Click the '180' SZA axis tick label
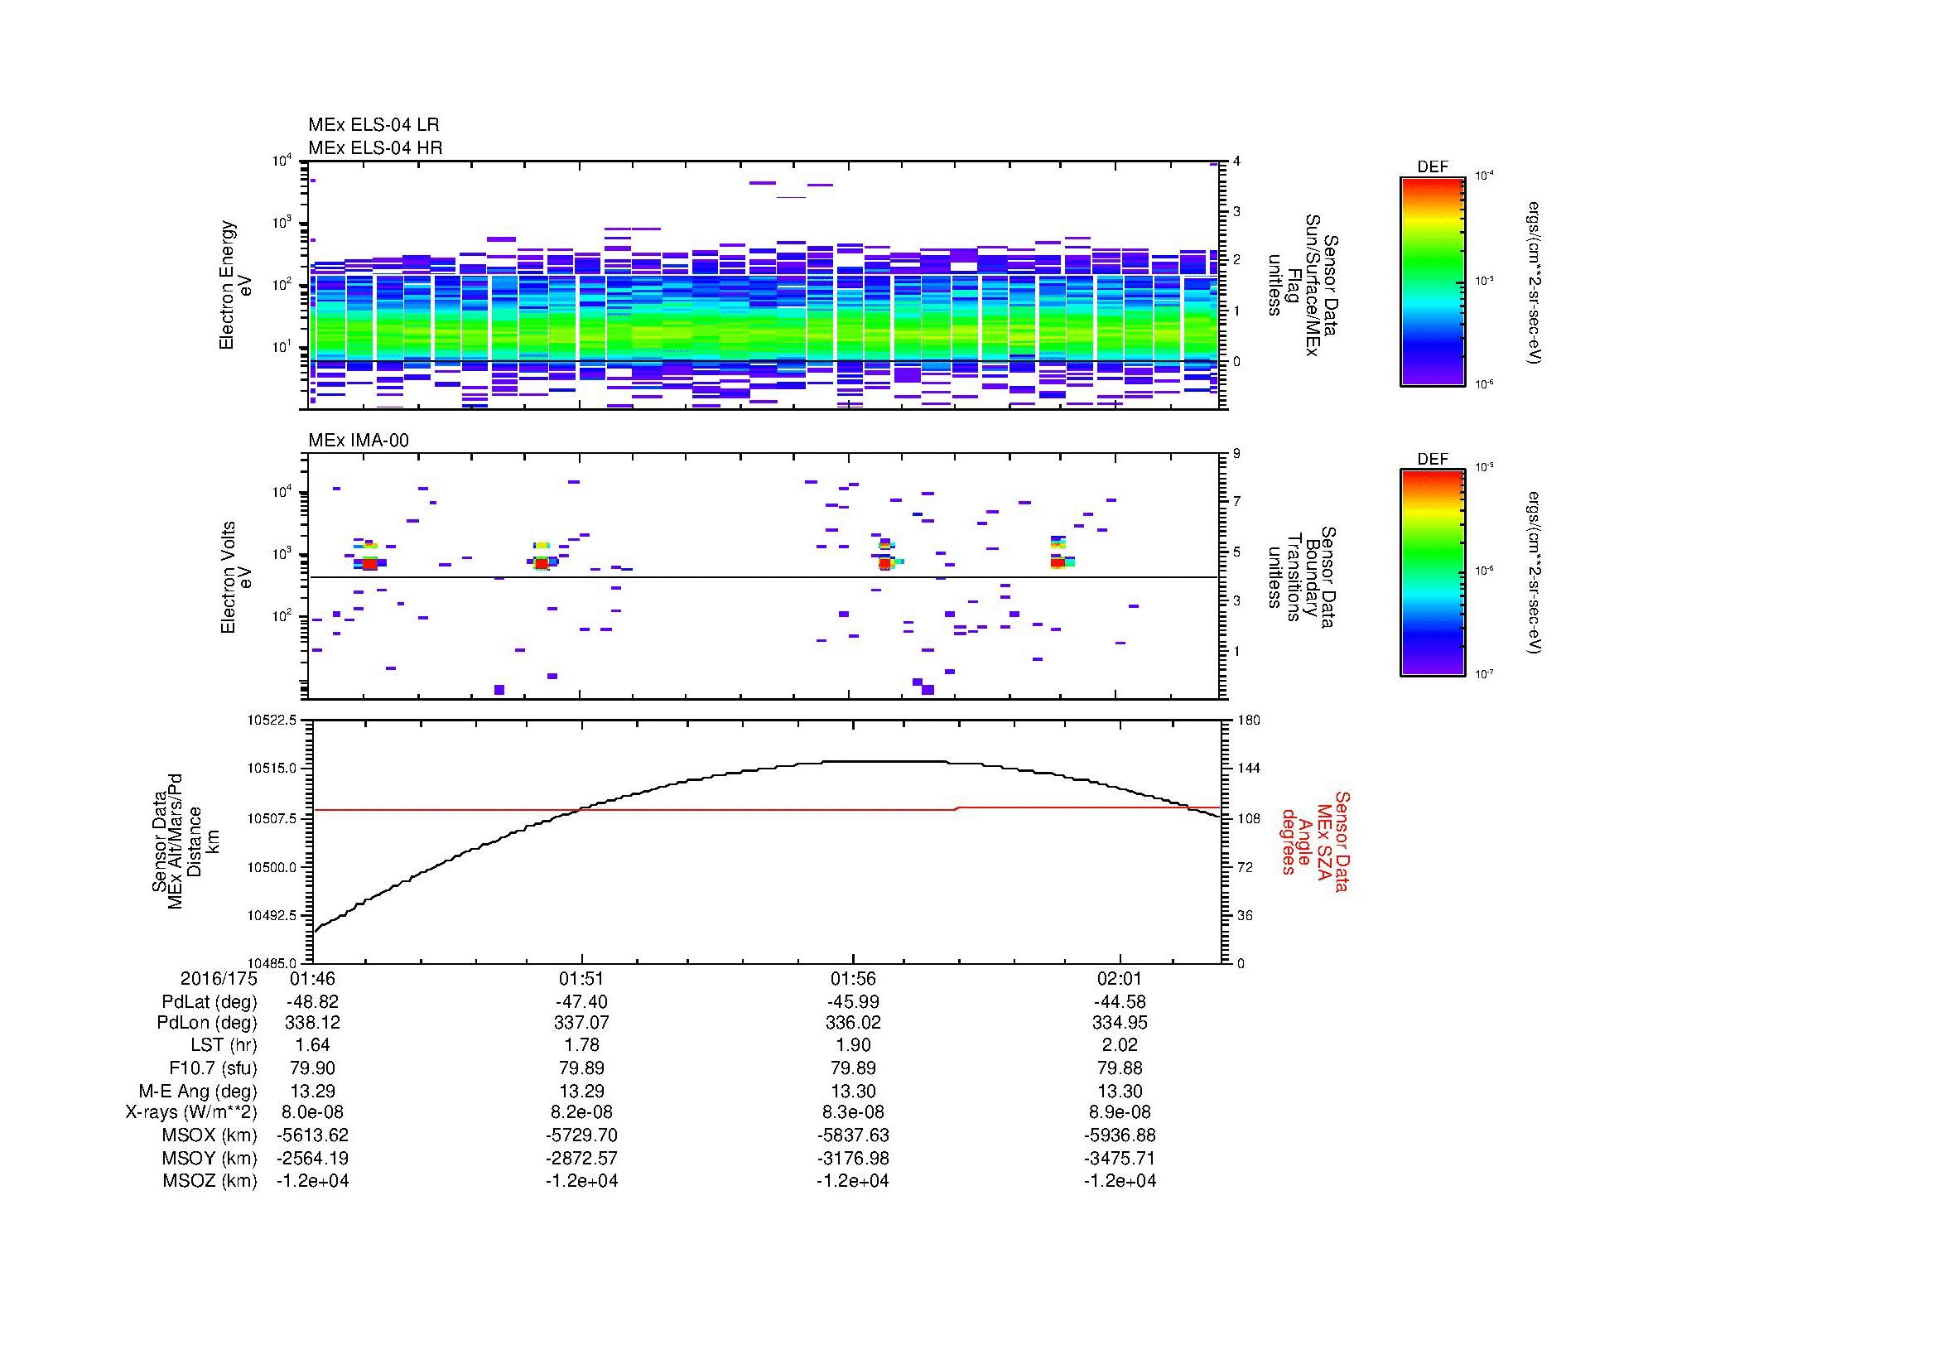1937x1369 pixels. 1248,721
